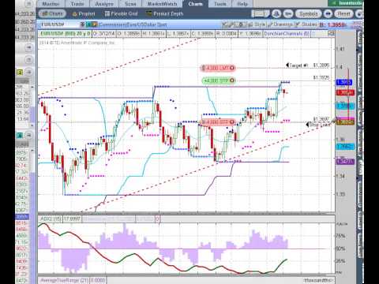Open the Style menu
Image resolution: width=379 pixels, height=284 pixels.
pyautogui.click(x=257, y=24)
